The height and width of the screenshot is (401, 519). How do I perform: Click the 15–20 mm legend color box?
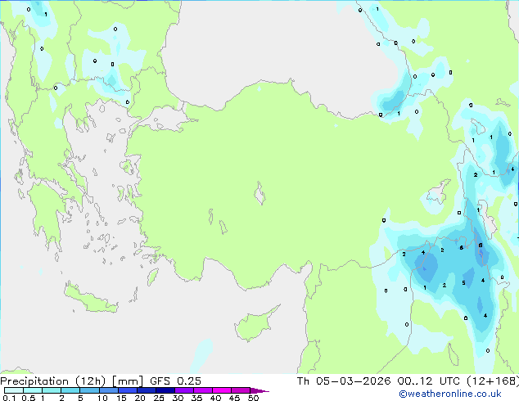pyautogui.click(x=128, y=390)
